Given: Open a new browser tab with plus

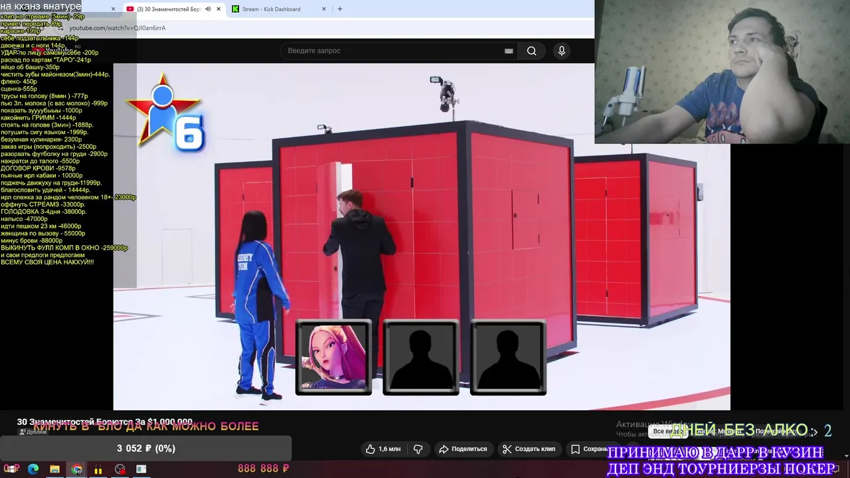Looking at the screenshot, I should coord(340,9).
